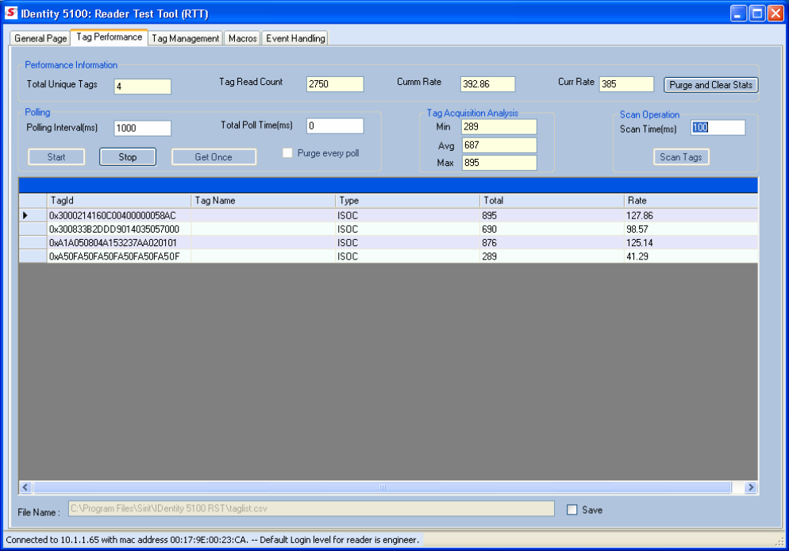This screenshot has width=789, height=551.
Task: Select the Tag Performance tab
Action: [x=110, y=37]
